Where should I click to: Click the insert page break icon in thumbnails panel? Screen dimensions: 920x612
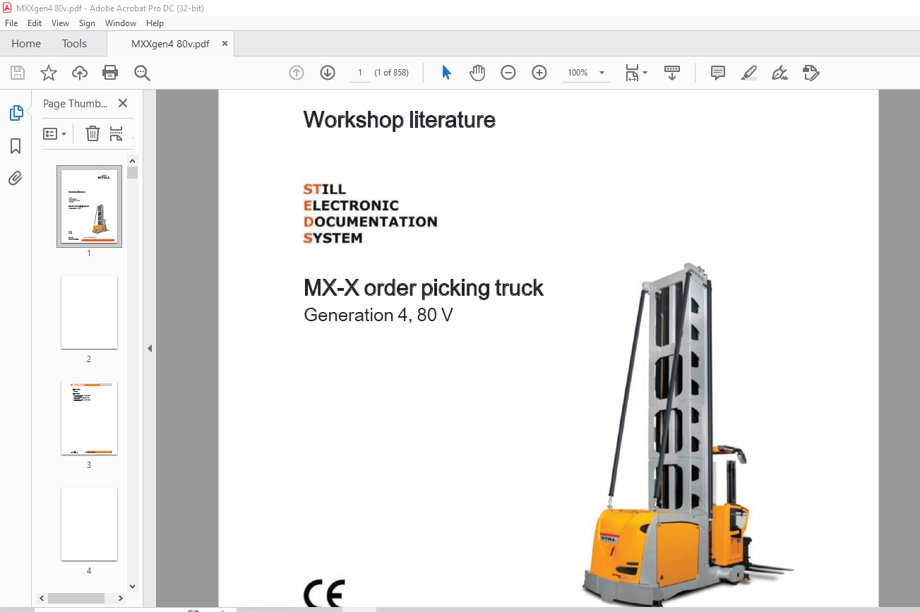point(117,133)
